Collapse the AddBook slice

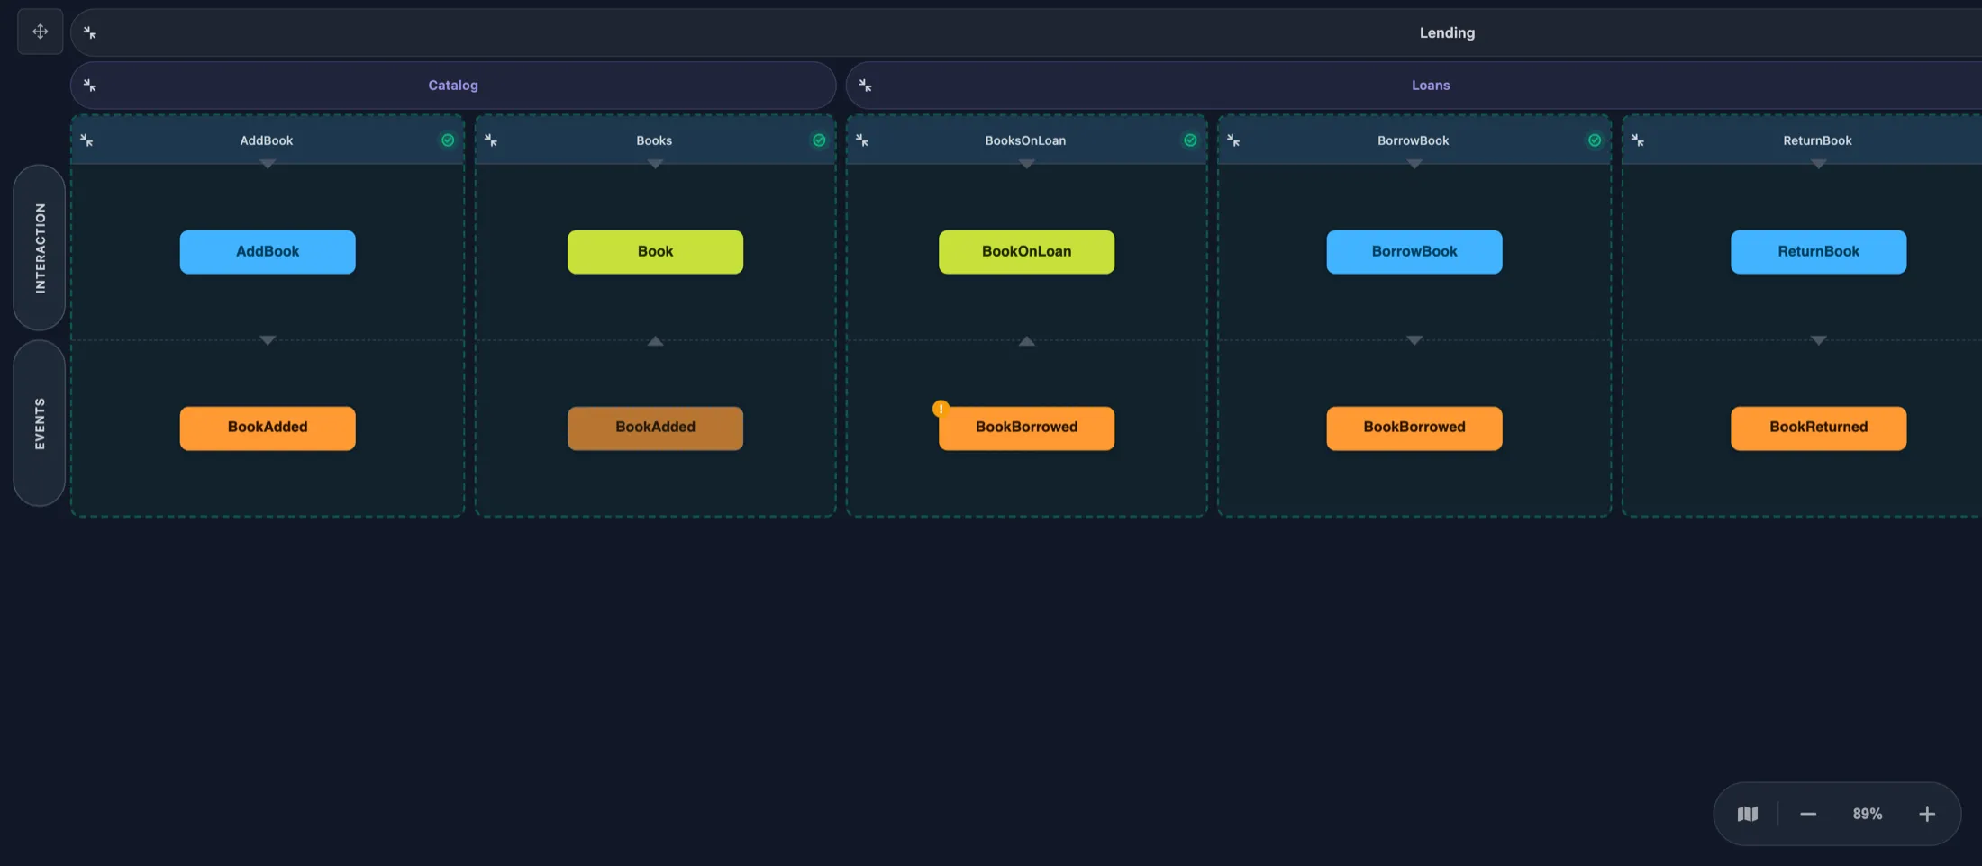[x=86, y=140]
